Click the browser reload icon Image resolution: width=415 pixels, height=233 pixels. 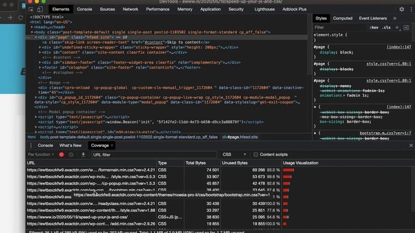coord(21,17)
